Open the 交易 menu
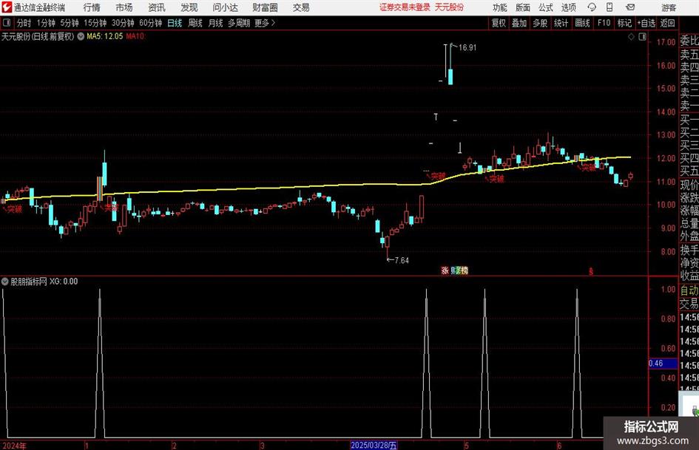699x450 pixels. pyautogui.click(x=301, y=7)
